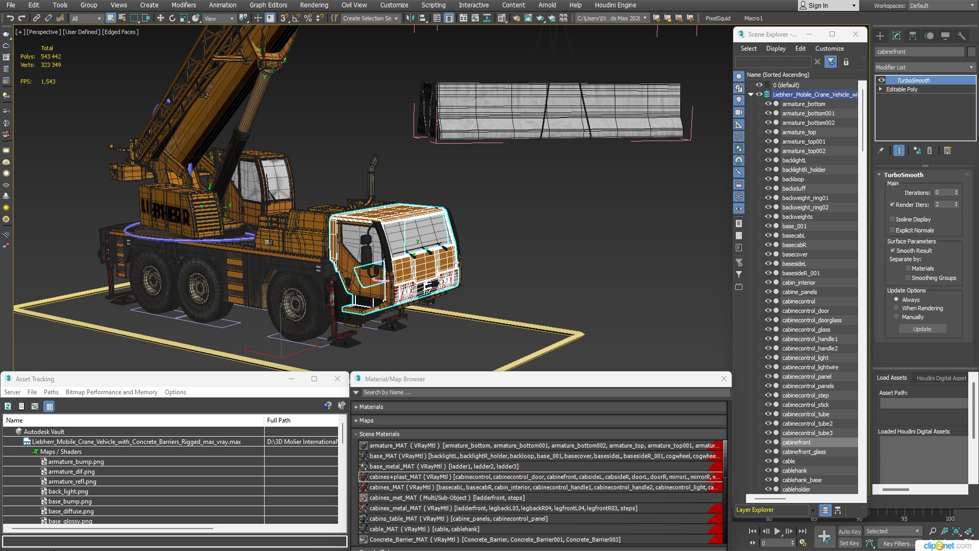Open the Display tab in command panel
Viewport: 979px width, 551px height.
pyautogui.click(x=945, y=36)
